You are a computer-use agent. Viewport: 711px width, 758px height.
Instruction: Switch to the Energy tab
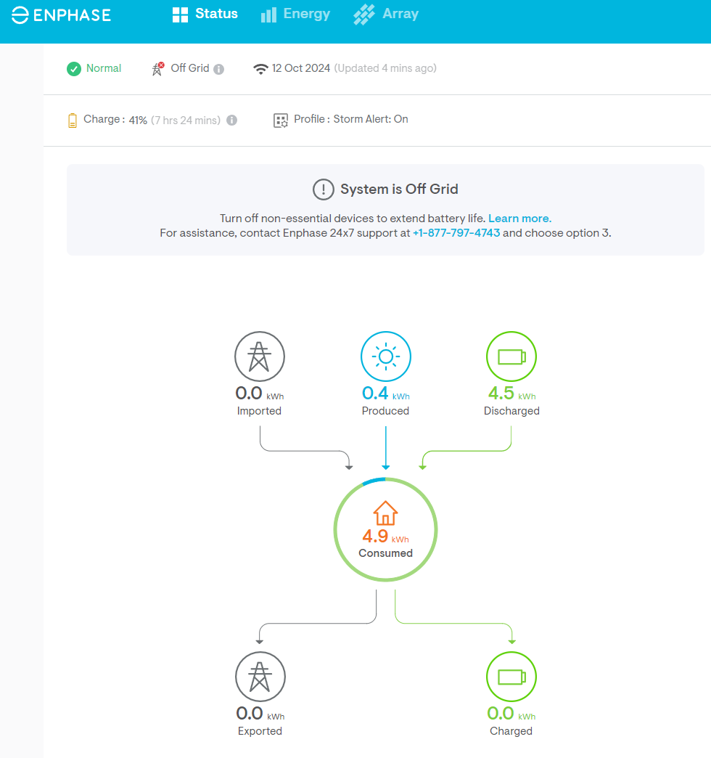tap(295, 15)
